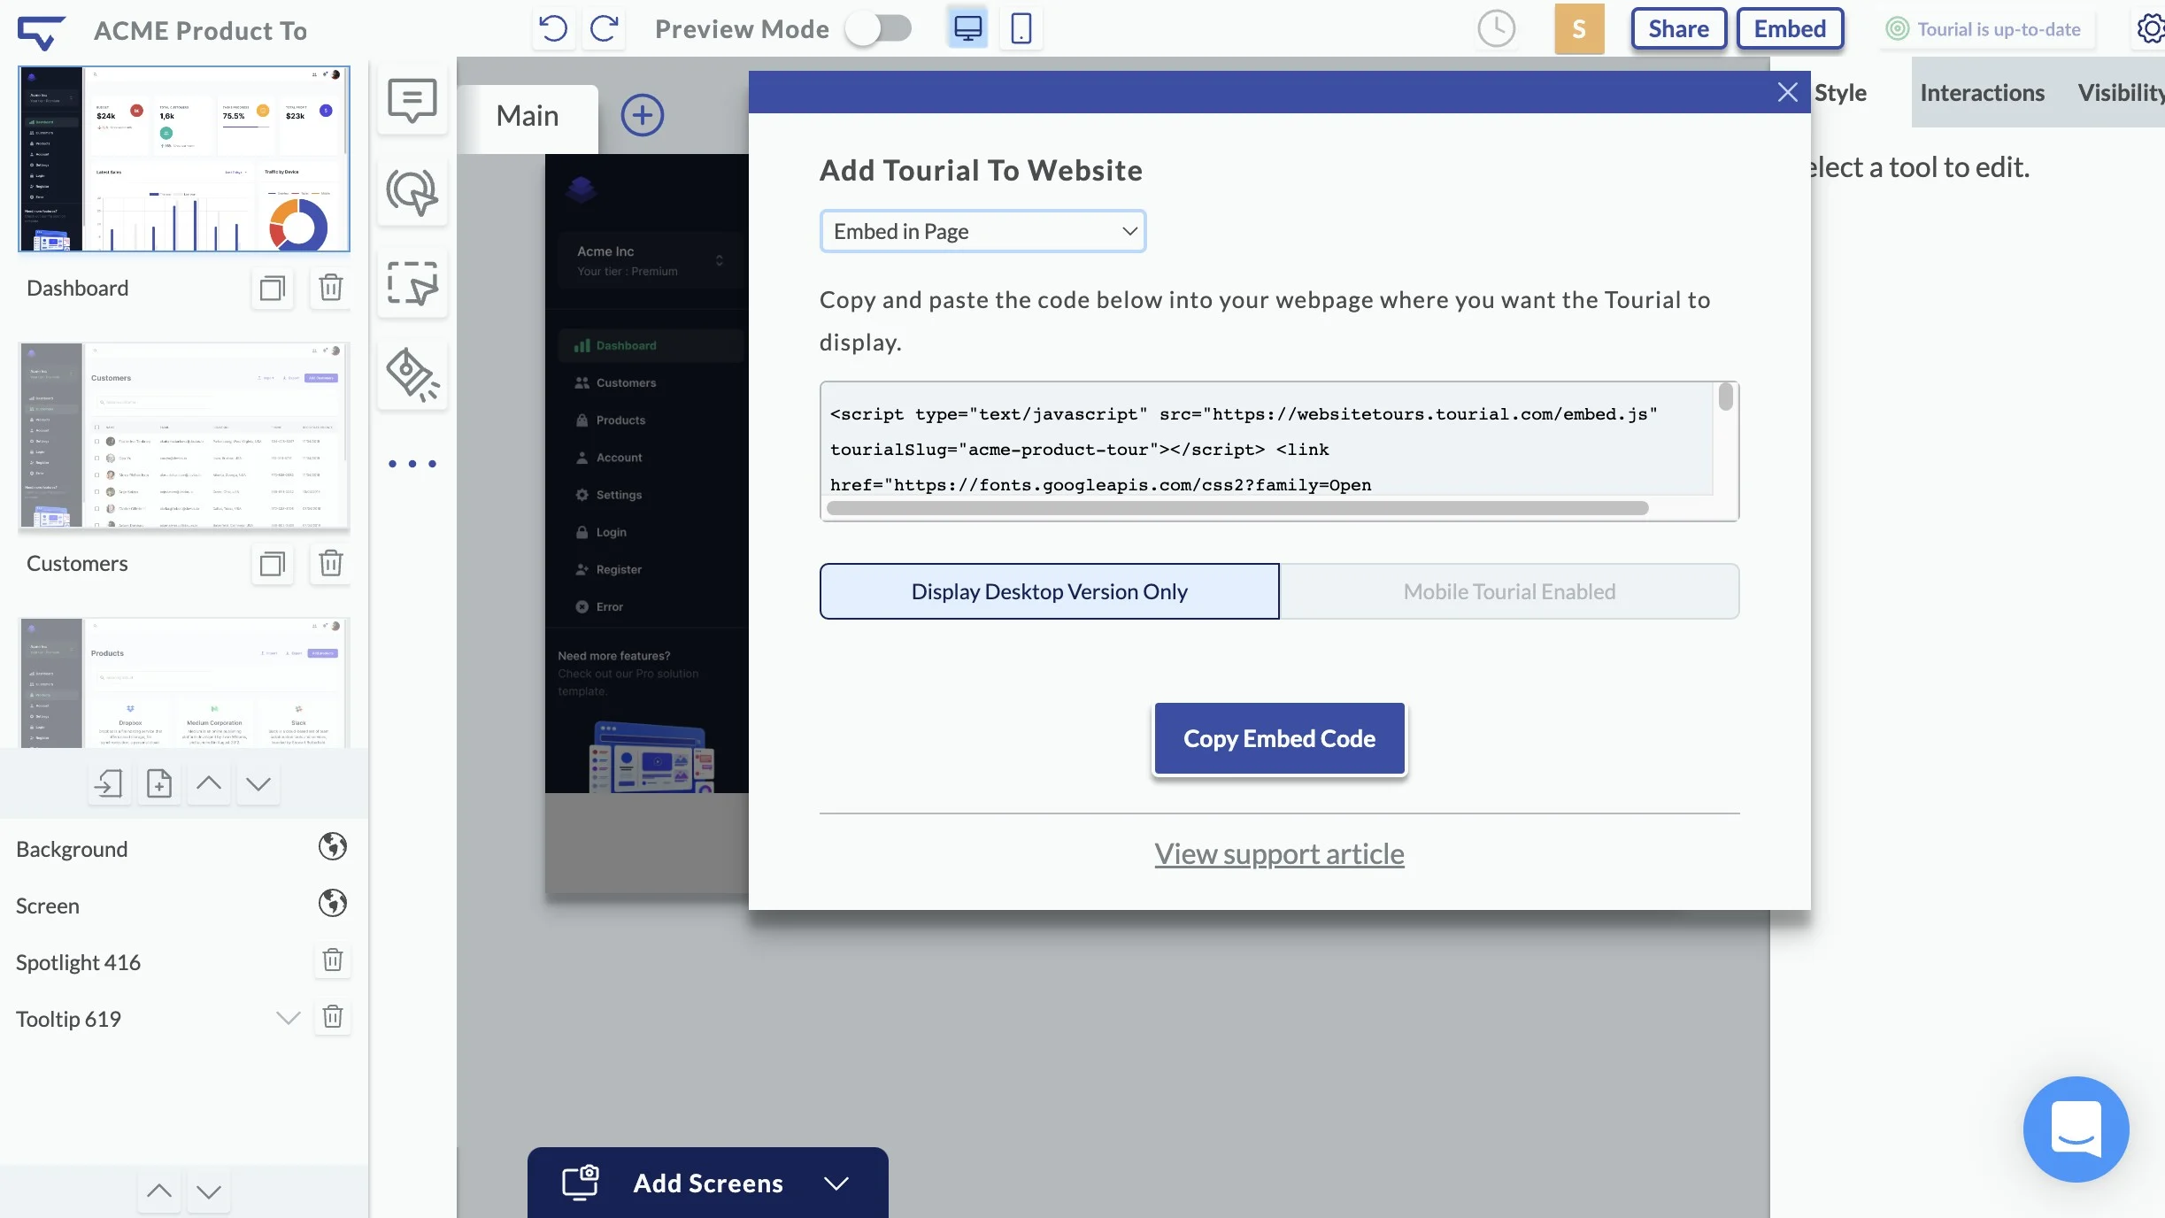This screenshot has height=1218, width=2165.
Task: Click the Embed button
Action: (1790, 29)
